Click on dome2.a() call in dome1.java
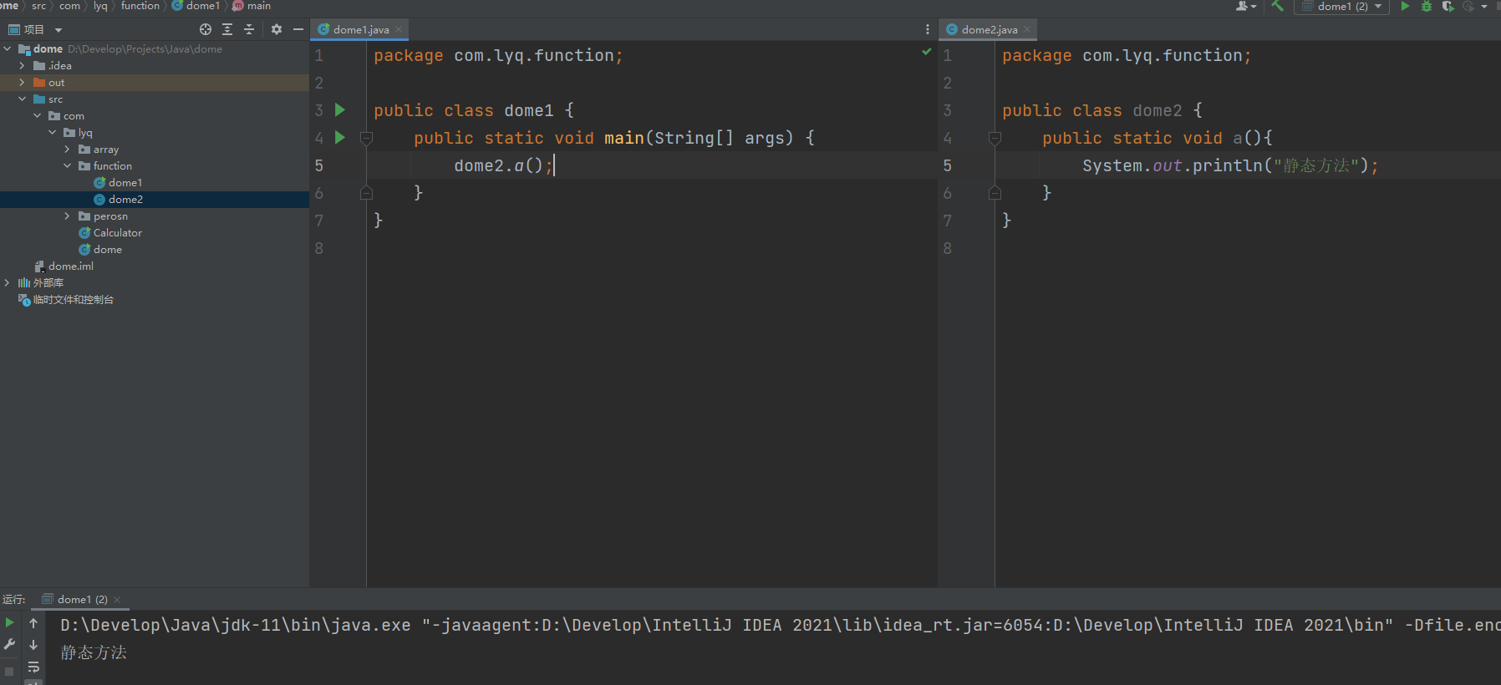 tap(503, 165)
